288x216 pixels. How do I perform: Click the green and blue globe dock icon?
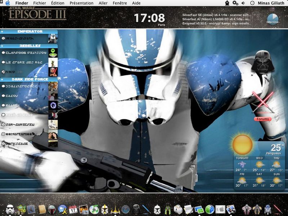click(x=210, y=210)
